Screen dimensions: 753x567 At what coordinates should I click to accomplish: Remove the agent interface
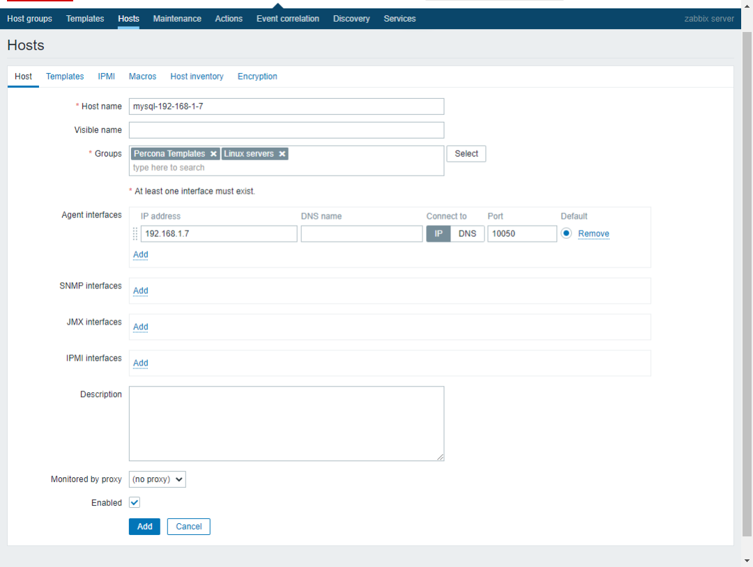pos(593,234)
